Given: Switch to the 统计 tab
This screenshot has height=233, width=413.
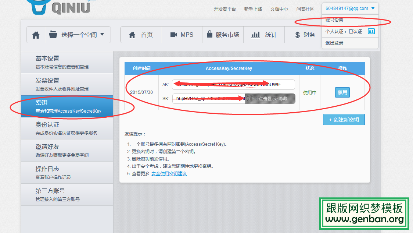Looking at the screenshot, I should coord(264,35).
